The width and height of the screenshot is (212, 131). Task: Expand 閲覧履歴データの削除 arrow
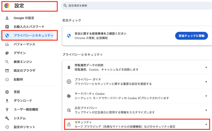(x=206, y=67)
